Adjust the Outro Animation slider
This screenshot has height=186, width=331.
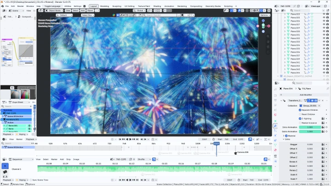click(x=310, y=131)
